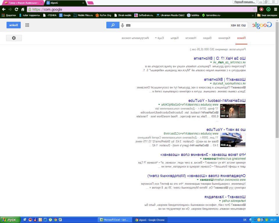
Task: Open the Інші закладки bookmarks folder
Action: [267, 15]
